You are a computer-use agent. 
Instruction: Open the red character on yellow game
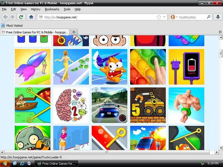coord(148,41)
